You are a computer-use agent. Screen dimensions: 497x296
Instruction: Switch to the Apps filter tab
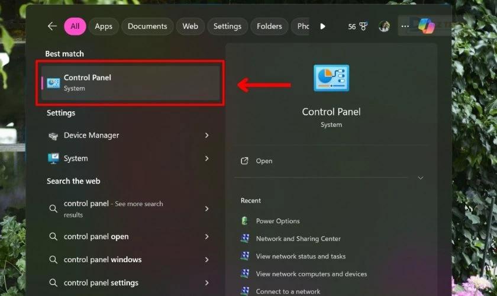[104, 26]
